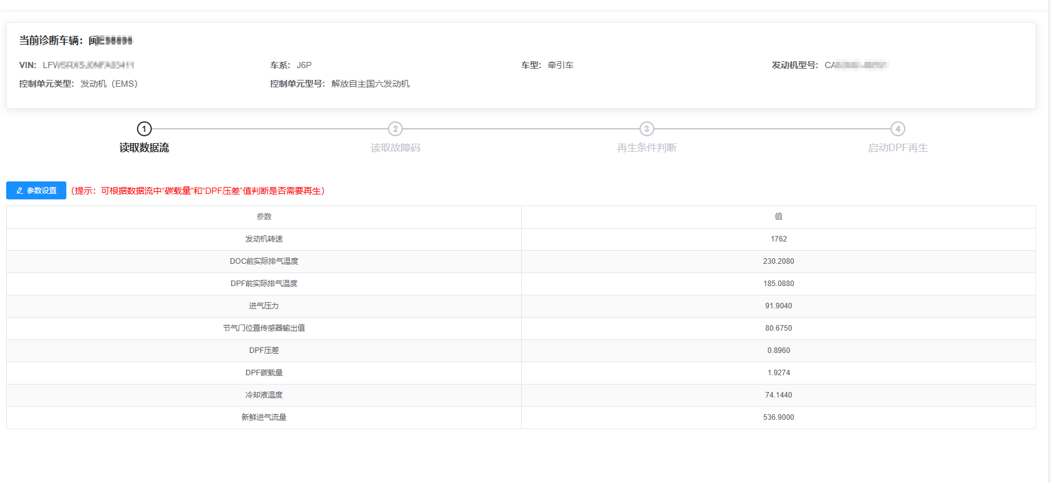Click the DPF前实际排气温度 value 185.0880

coord(778,284)
